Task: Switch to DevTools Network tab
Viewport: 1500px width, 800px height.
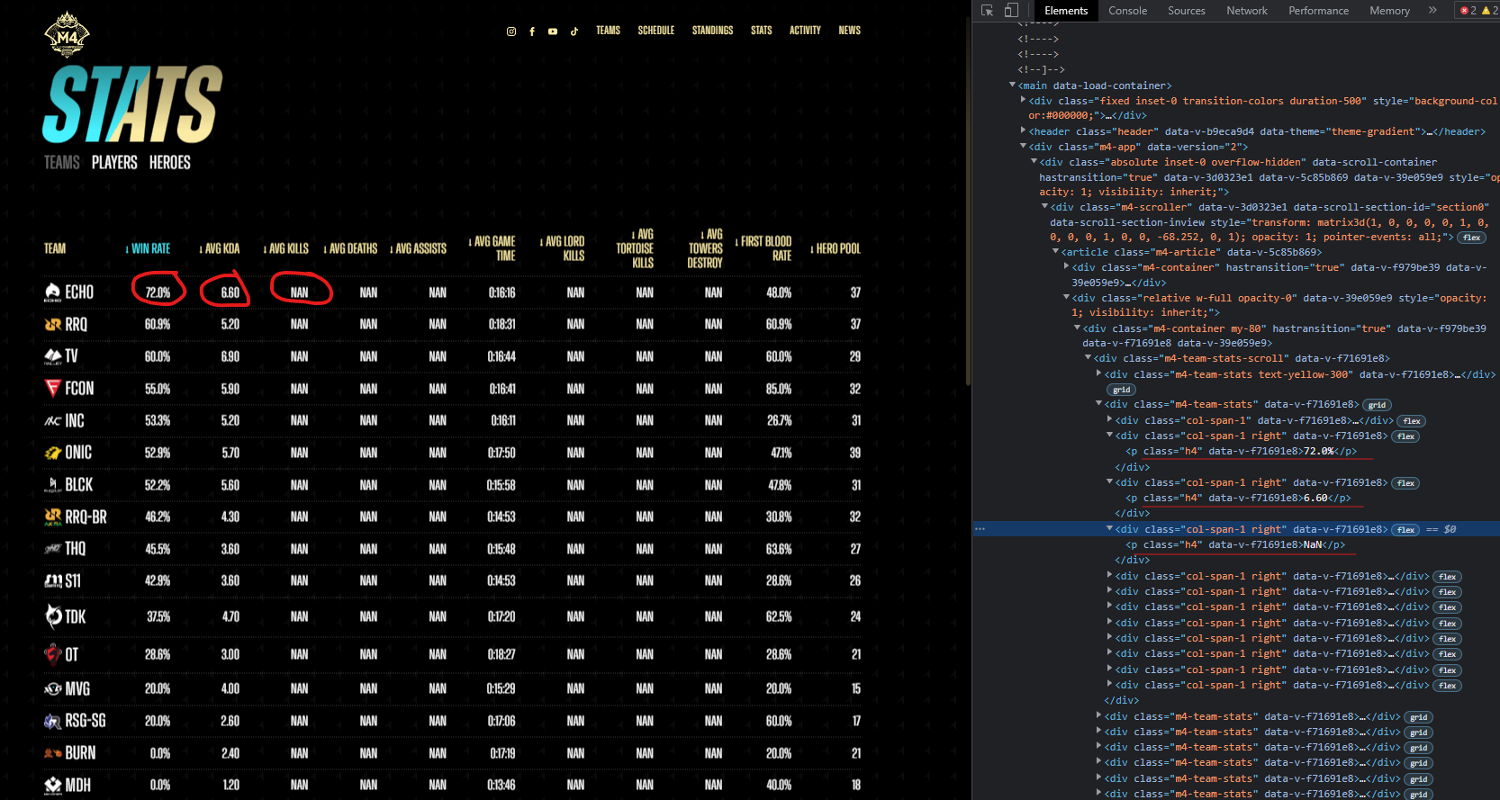Action: [x=1246, y=11]
